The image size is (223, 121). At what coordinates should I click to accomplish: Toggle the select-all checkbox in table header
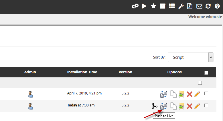206,73
